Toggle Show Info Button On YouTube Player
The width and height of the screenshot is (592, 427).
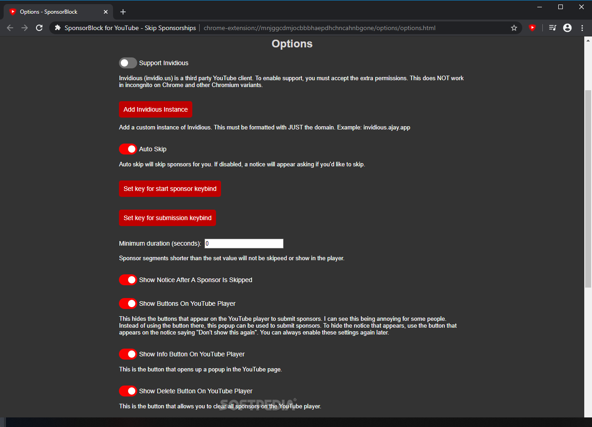[x=128, y=354]
